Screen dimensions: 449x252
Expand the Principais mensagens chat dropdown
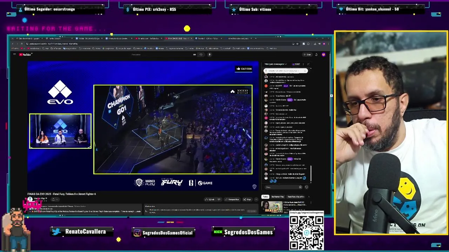(x=276, y=64)
